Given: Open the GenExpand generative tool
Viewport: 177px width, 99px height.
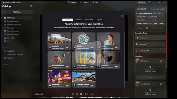Looking at the screenshot, I should 150,51.
